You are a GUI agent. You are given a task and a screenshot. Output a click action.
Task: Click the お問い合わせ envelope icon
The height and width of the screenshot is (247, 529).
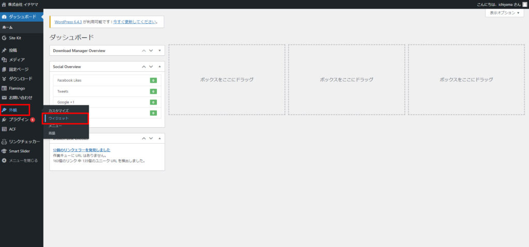[4, 97]
